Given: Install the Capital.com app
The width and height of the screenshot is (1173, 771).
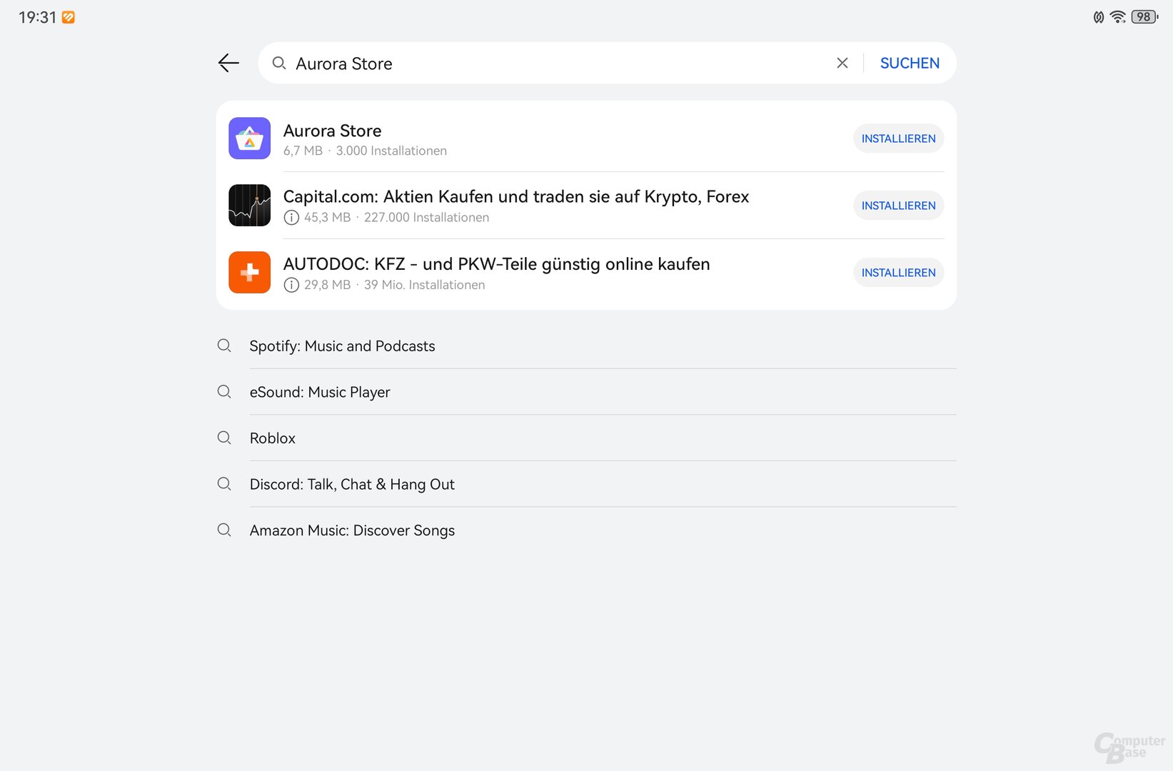Looking at the screenshot, I should click(898, 206).
